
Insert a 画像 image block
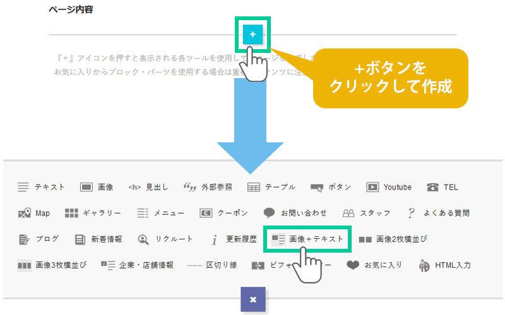tap(97, 187)
